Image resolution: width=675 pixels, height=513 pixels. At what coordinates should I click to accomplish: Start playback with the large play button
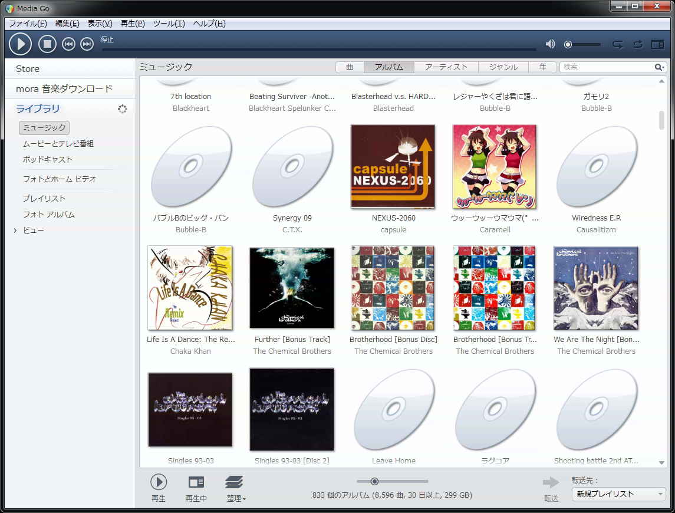(x=20, y=44)
